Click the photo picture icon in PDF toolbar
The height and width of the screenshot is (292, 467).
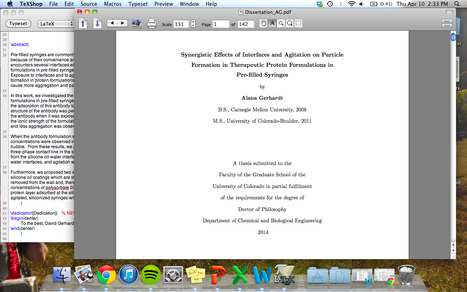(137, 23)
